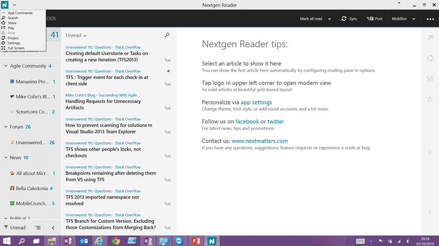Collapse the Agile Community folder

point(5,66)
